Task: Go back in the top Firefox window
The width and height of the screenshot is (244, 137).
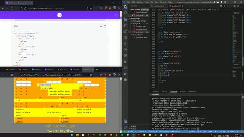Action: coord(3,8)
